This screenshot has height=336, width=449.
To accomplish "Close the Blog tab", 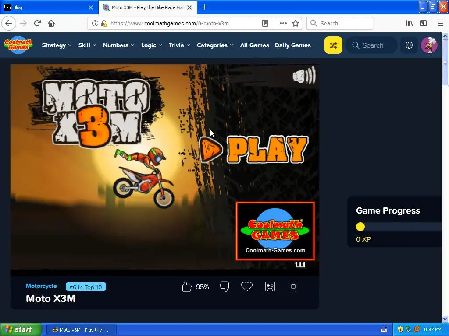I will pos(90,7).
